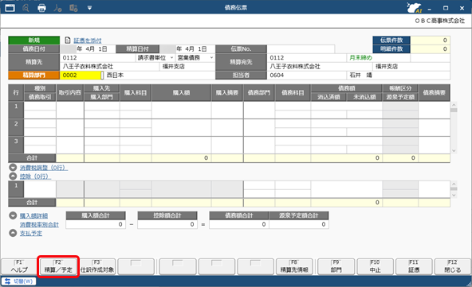This screenshot has width=472, height=287.
Task: Click the print preview magnifier icon
Action: tap(26, 8)
